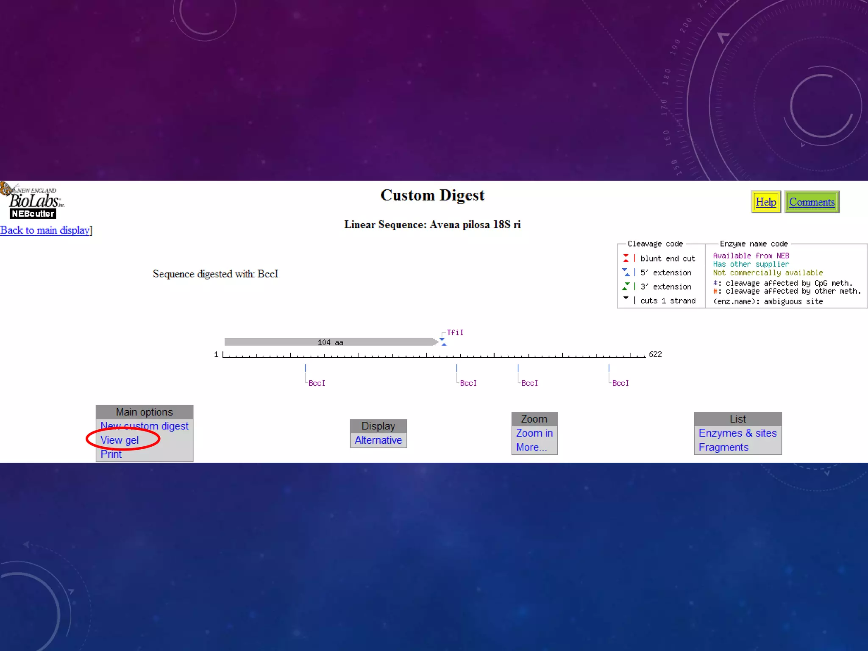Click the last BccI site label

click(620, 383)
